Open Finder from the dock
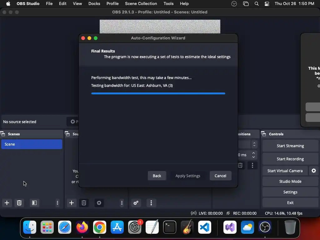This screenshot has width=320, height=240. [x=30, y=227]
